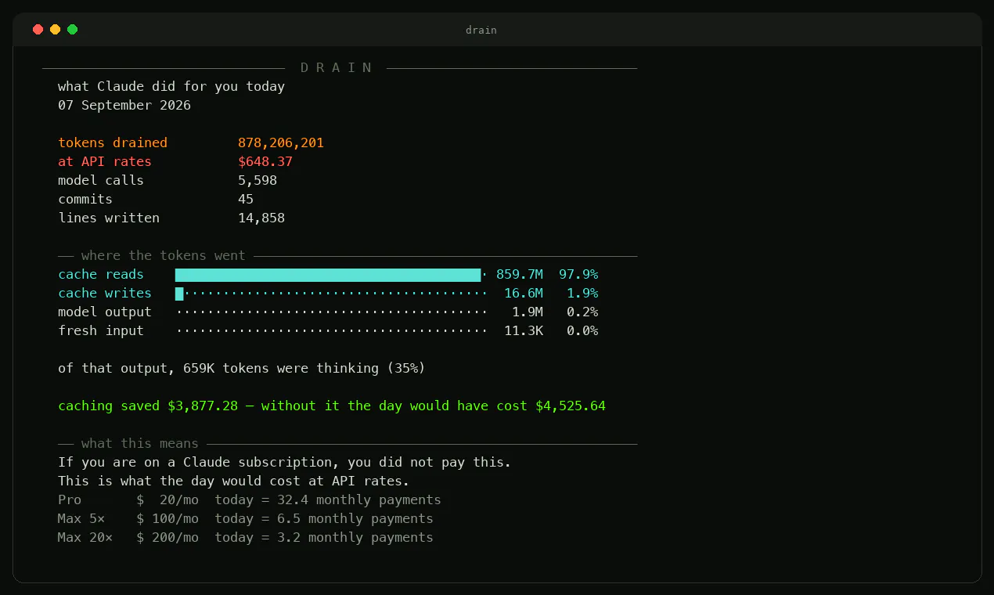Click the '97.9%' percentage
The width and height of the screenshot is (994, 595).
click(x=578, y=274)
